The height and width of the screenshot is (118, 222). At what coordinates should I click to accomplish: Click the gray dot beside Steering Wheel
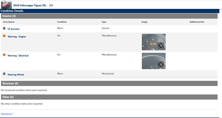click(x=4, y=74)
